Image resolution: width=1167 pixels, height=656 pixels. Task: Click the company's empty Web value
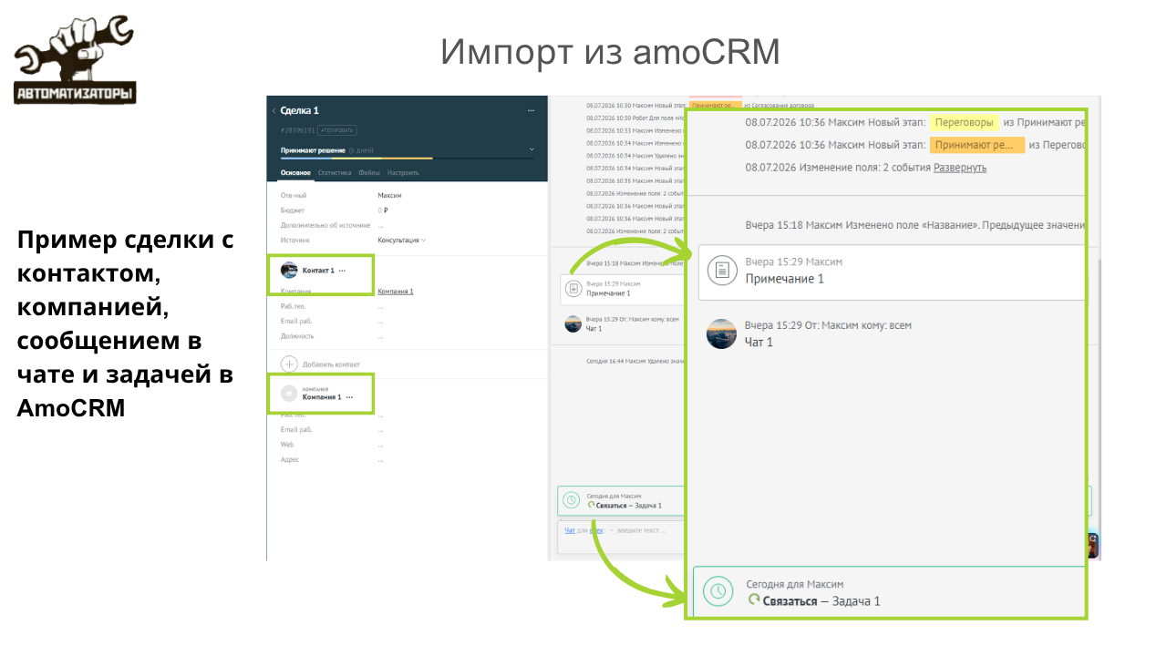pos(380,445)
